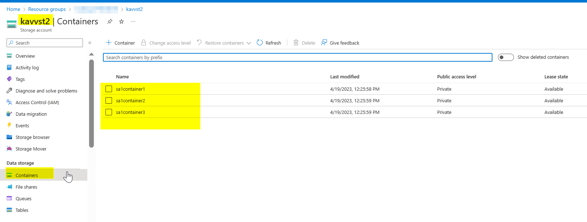Click the Activity log icon
The height and width of the screenshot is (222, 587).
(x=9, y=67)
